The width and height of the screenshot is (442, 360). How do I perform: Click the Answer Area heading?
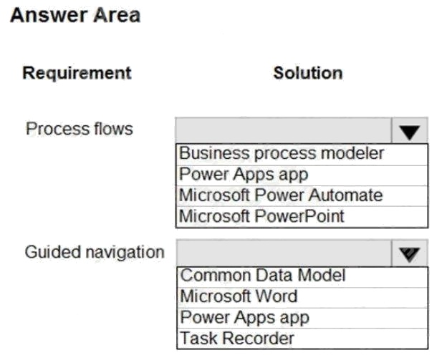75,15
